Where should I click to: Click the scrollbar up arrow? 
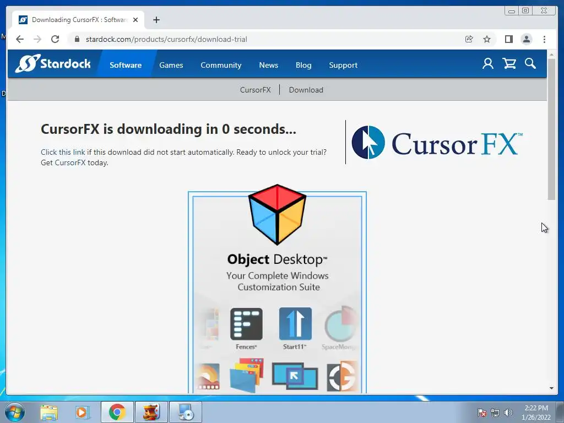click(551, 55)
